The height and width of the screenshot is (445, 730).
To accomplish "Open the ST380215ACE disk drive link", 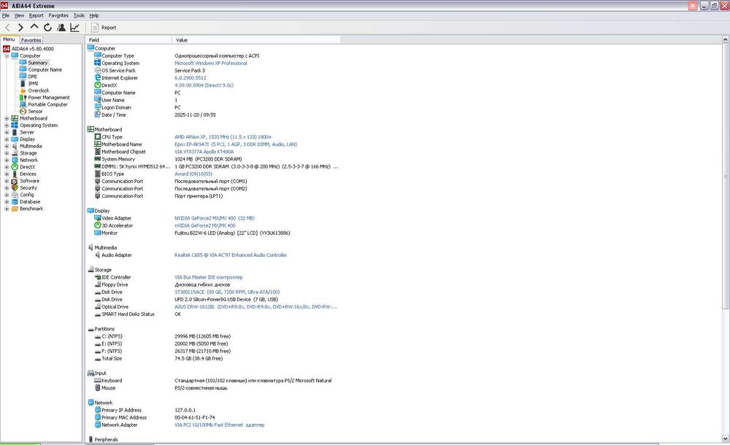I will (x=227, y=293).
